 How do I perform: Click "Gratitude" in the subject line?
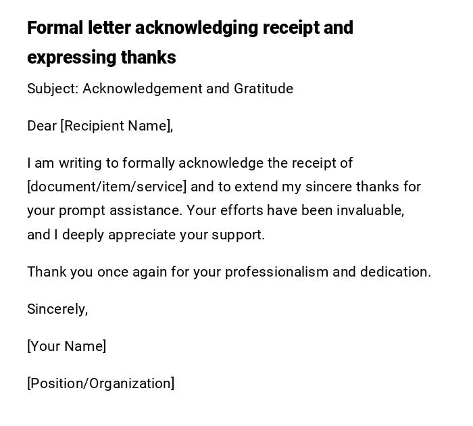[x=264, y=89]
